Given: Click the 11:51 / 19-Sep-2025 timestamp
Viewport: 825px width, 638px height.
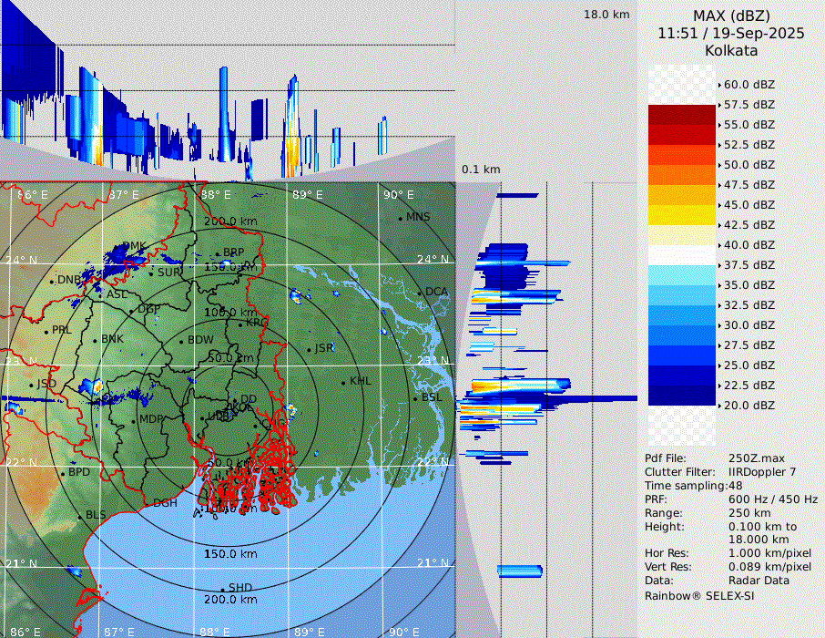Looking at the screenshot, I should (x=730, y=33).
